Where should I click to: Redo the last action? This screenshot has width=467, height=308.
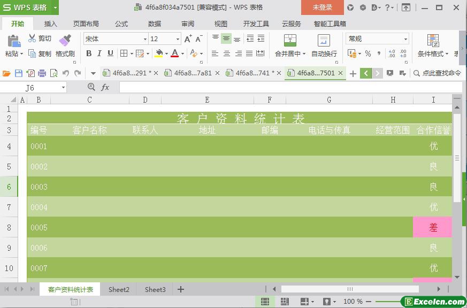coord(78,73)
